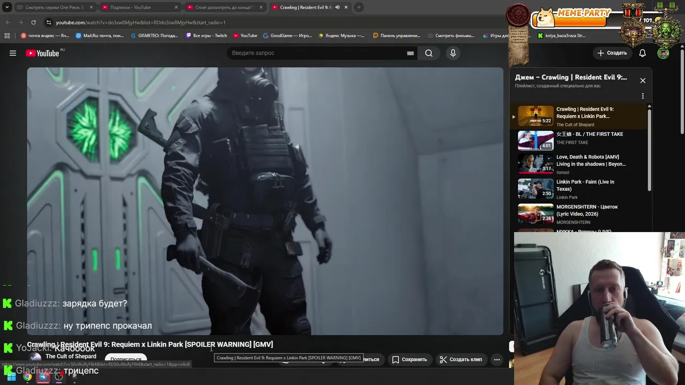Screen dimensions: 685x385
Task: Open Telegram icon in the taskbar
Action: coord(43,376)
